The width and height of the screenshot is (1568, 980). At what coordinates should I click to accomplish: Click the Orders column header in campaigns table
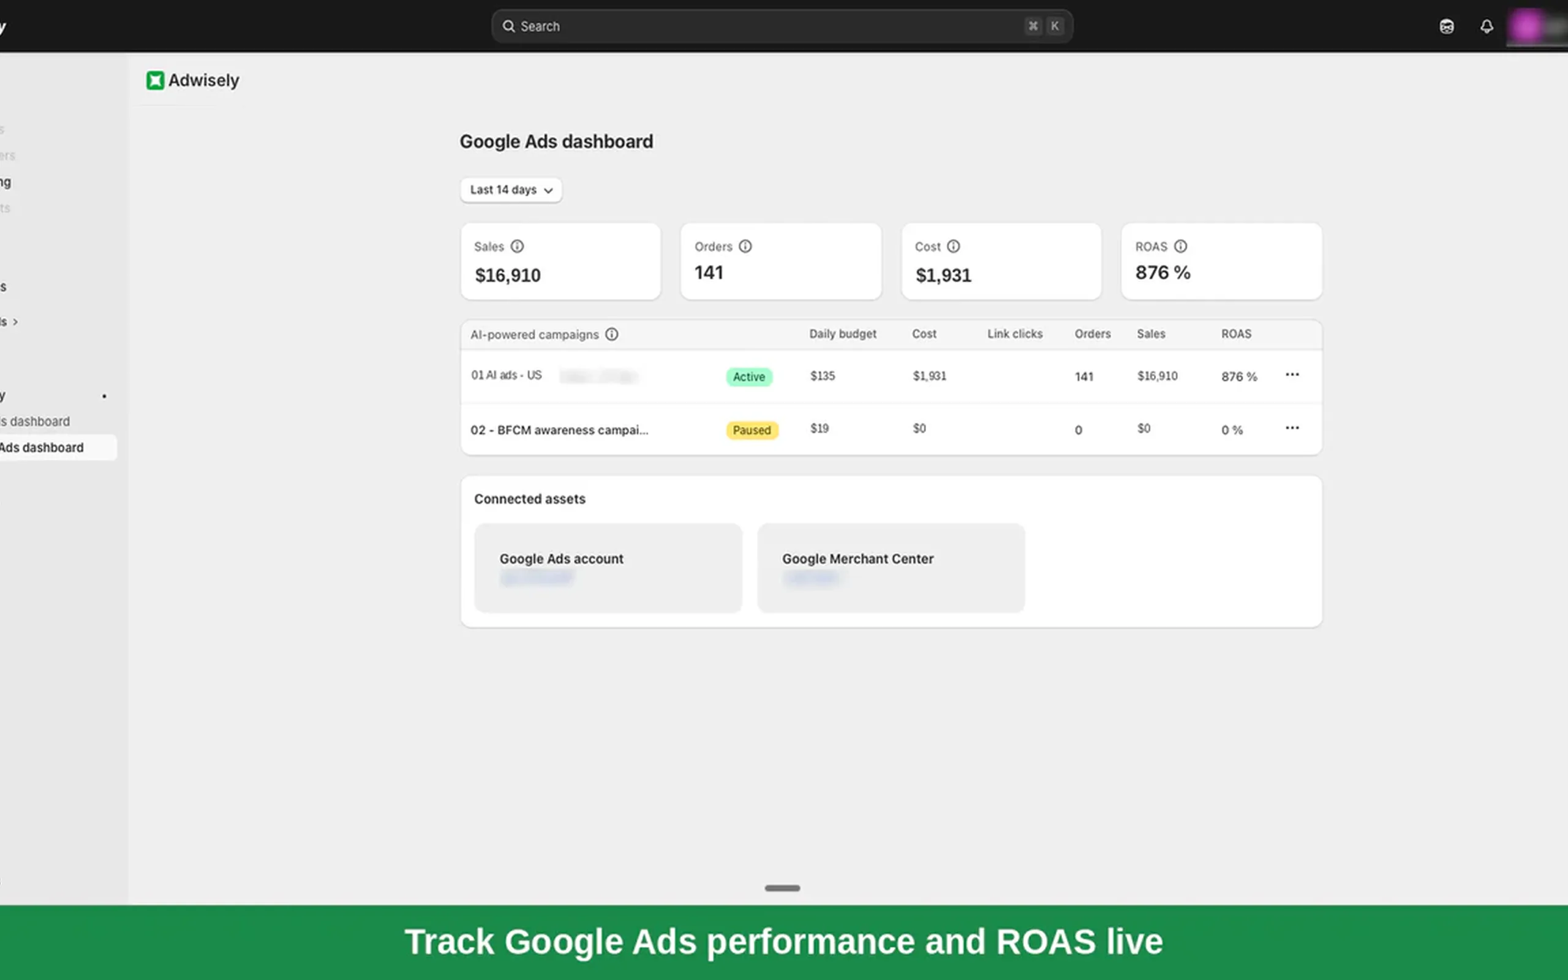[x=1093, y=334]
